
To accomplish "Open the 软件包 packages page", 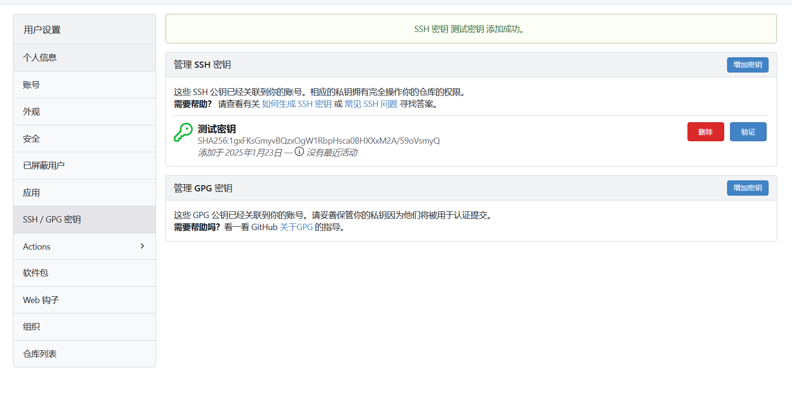I will [35, 273].
